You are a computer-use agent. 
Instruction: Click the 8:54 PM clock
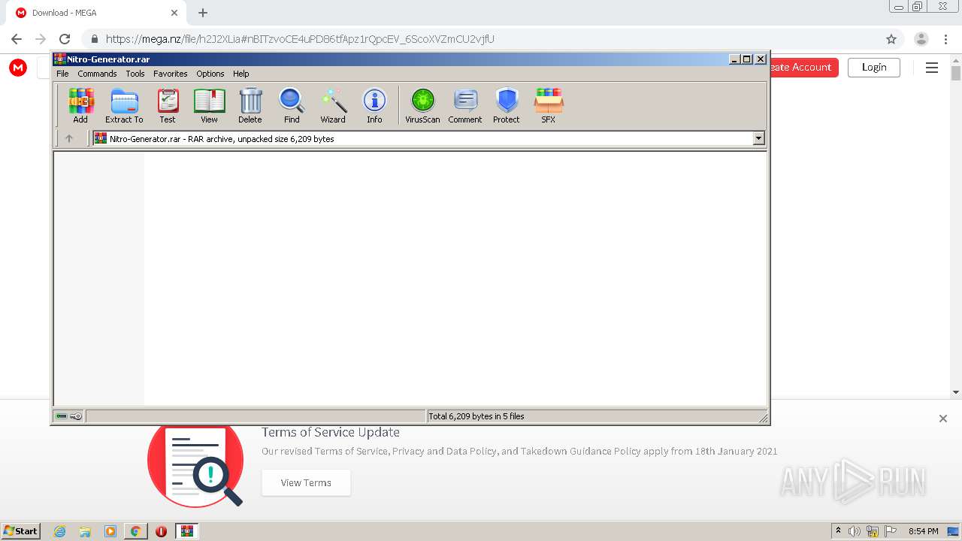tap(923, 531)
